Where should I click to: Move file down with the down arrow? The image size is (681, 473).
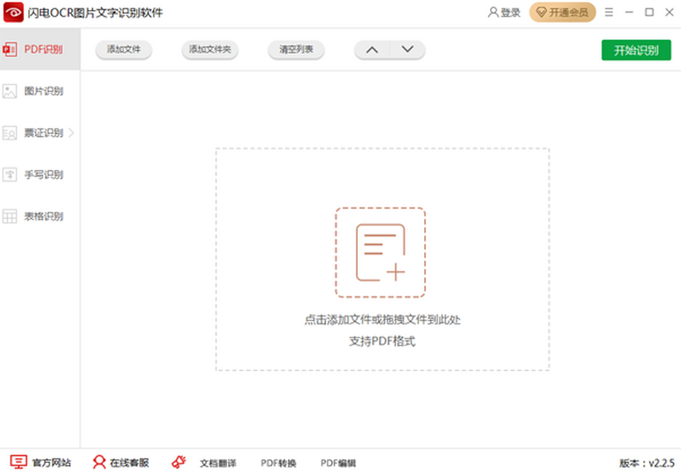pos(407,49)
